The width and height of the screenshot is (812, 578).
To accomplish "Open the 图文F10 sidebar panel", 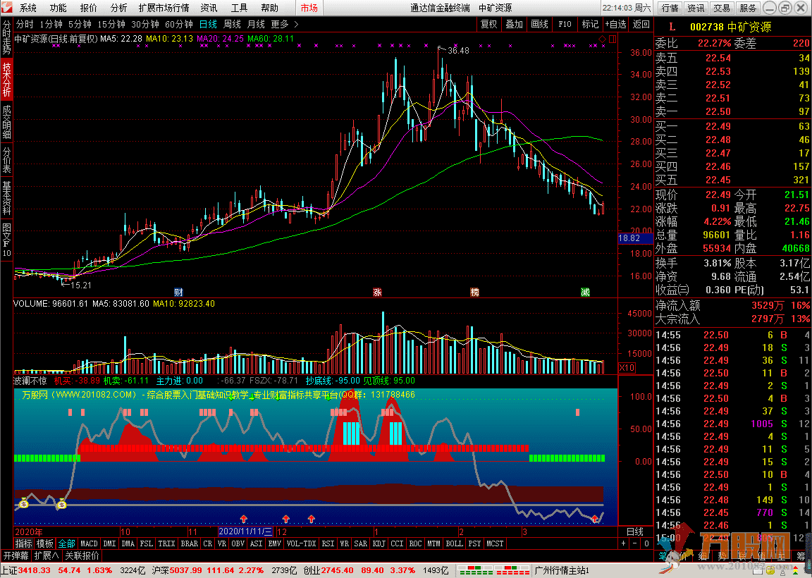I will (x=6, y=239).
